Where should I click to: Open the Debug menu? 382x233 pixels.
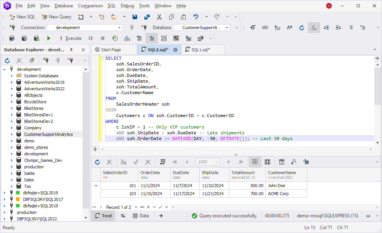point(127,6)
